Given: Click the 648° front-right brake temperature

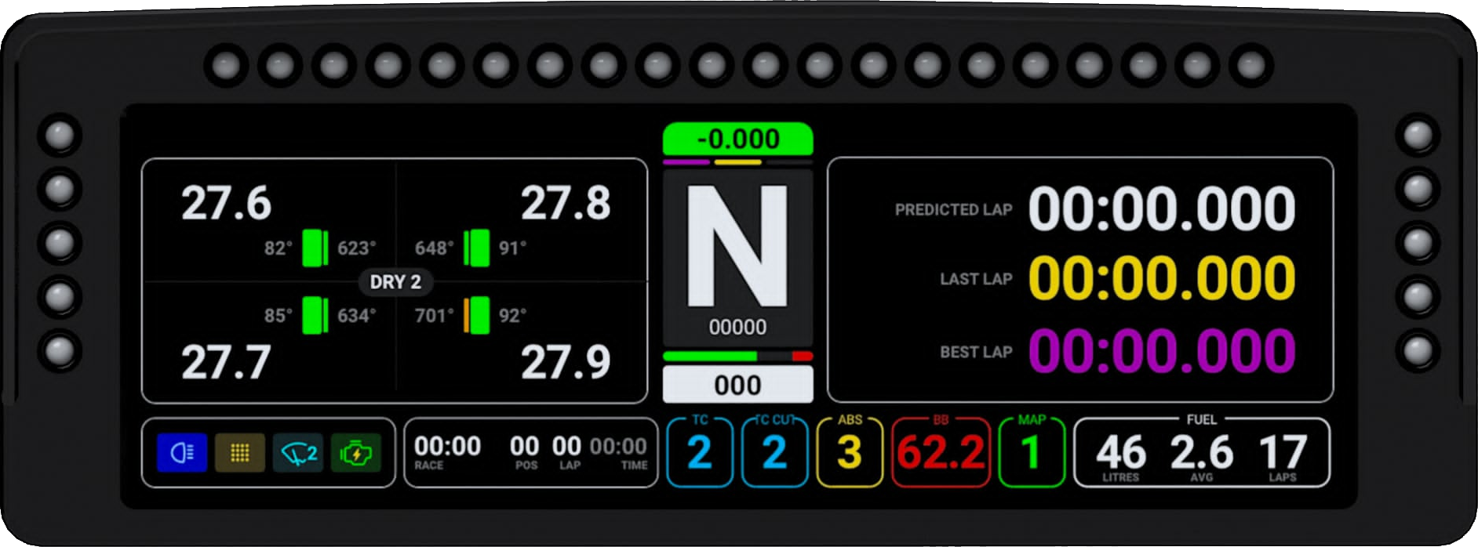Looking at the screenshot, I should pos(435,248).
